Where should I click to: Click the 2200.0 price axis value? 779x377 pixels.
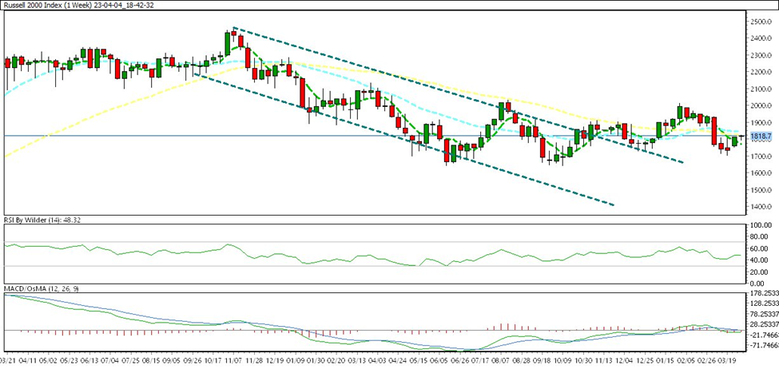tap(762, 73)
